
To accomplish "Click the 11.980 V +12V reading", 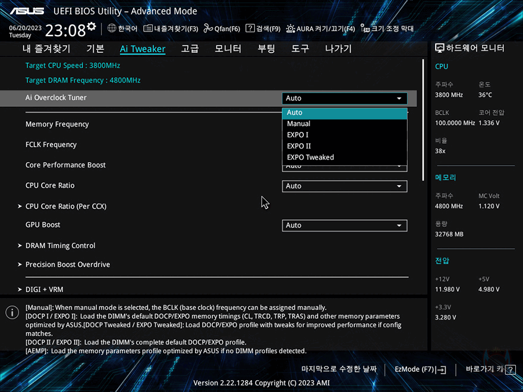I will [447, 289].
